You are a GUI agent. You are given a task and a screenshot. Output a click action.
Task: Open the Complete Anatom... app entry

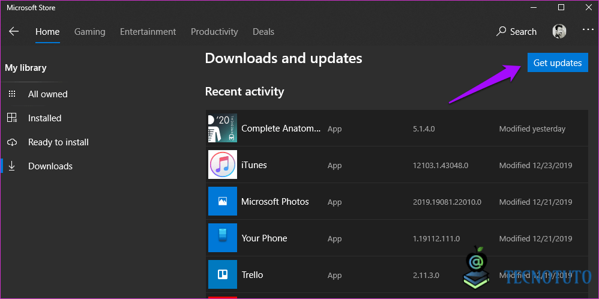[397, 128]
